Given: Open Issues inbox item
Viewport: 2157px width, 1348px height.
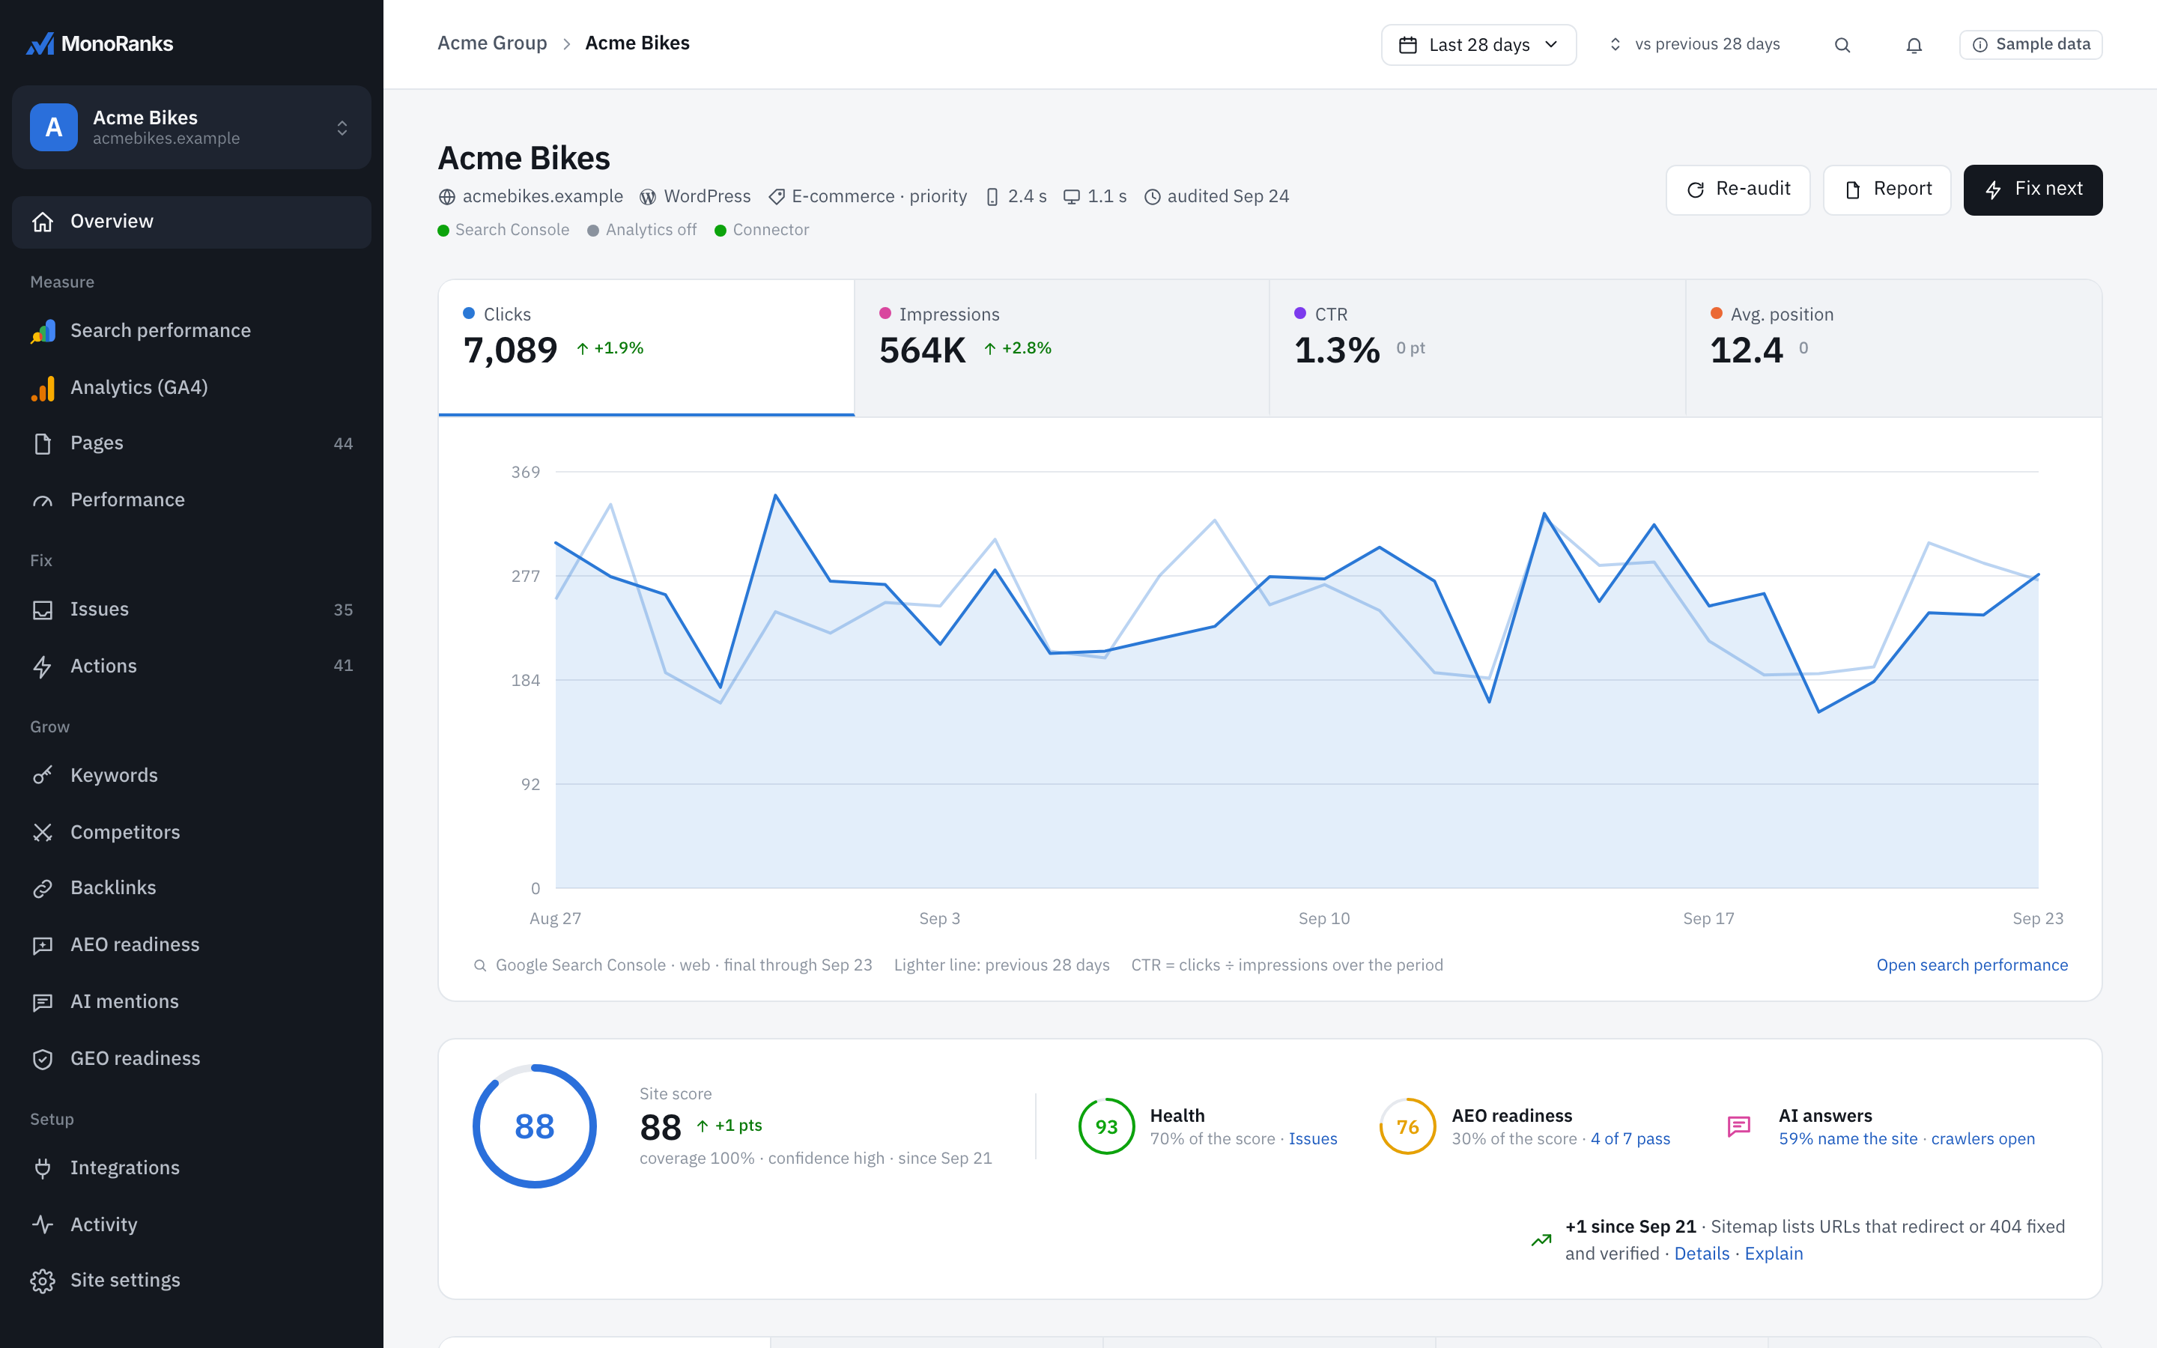Looking at the screenshot, I should click(192, 610).
